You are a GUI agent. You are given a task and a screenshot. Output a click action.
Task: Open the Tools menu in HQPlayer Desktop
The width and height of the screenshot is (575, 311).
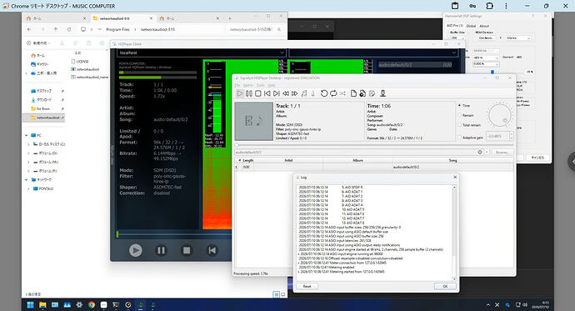(x=260, y=85)
